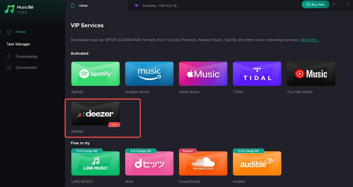The image size is (353, 187).
Task: Open the expired SoundCloud tile
Action: (x=203, y=163)
